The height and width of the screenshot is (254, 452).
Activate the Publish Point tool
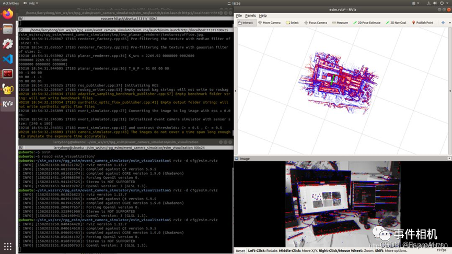[422, 23]
